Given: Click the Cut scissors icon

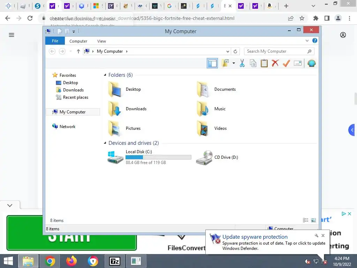Looking at the screenshot, I should (x=242, y=64).
